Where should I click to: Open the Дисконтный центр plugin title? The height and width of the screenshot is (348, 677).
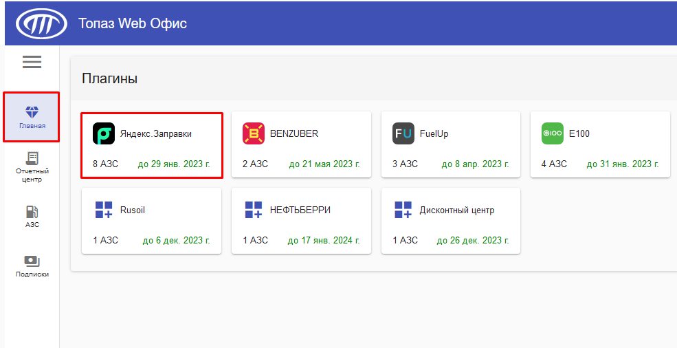(457, 210)
